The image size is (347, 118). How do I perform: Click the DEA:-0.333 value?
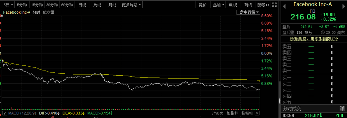pos(74,113)
